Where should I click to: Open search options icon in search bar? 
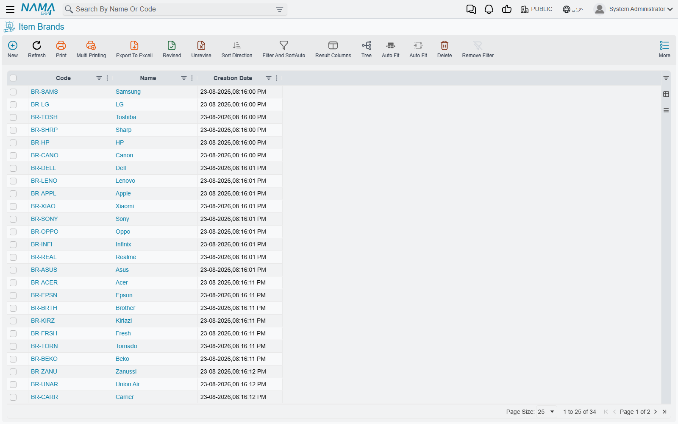point(280,9)
